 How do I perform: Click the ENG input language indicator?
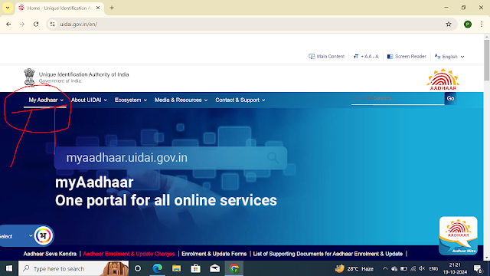pos(433,269)
